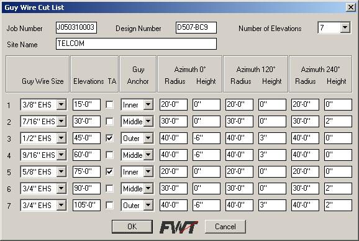The image size is (359, 241).
Task: Click row 7 Azimuth 120° radius field
Action: tap(239, 205)
